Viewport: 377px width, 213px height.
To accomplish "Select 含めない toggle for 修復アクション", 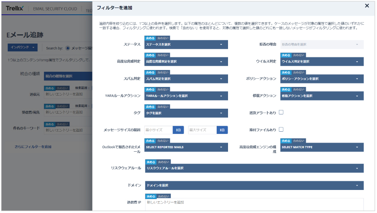I will (299, 90).
